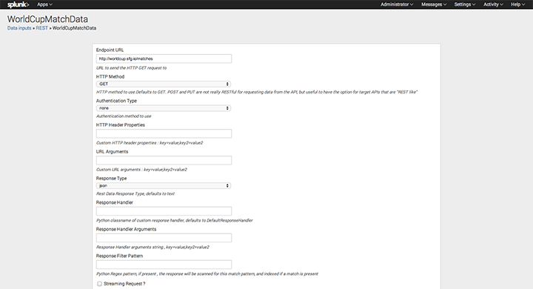Click the 'Custom HTTP header properties' hint text

point(150,143)
